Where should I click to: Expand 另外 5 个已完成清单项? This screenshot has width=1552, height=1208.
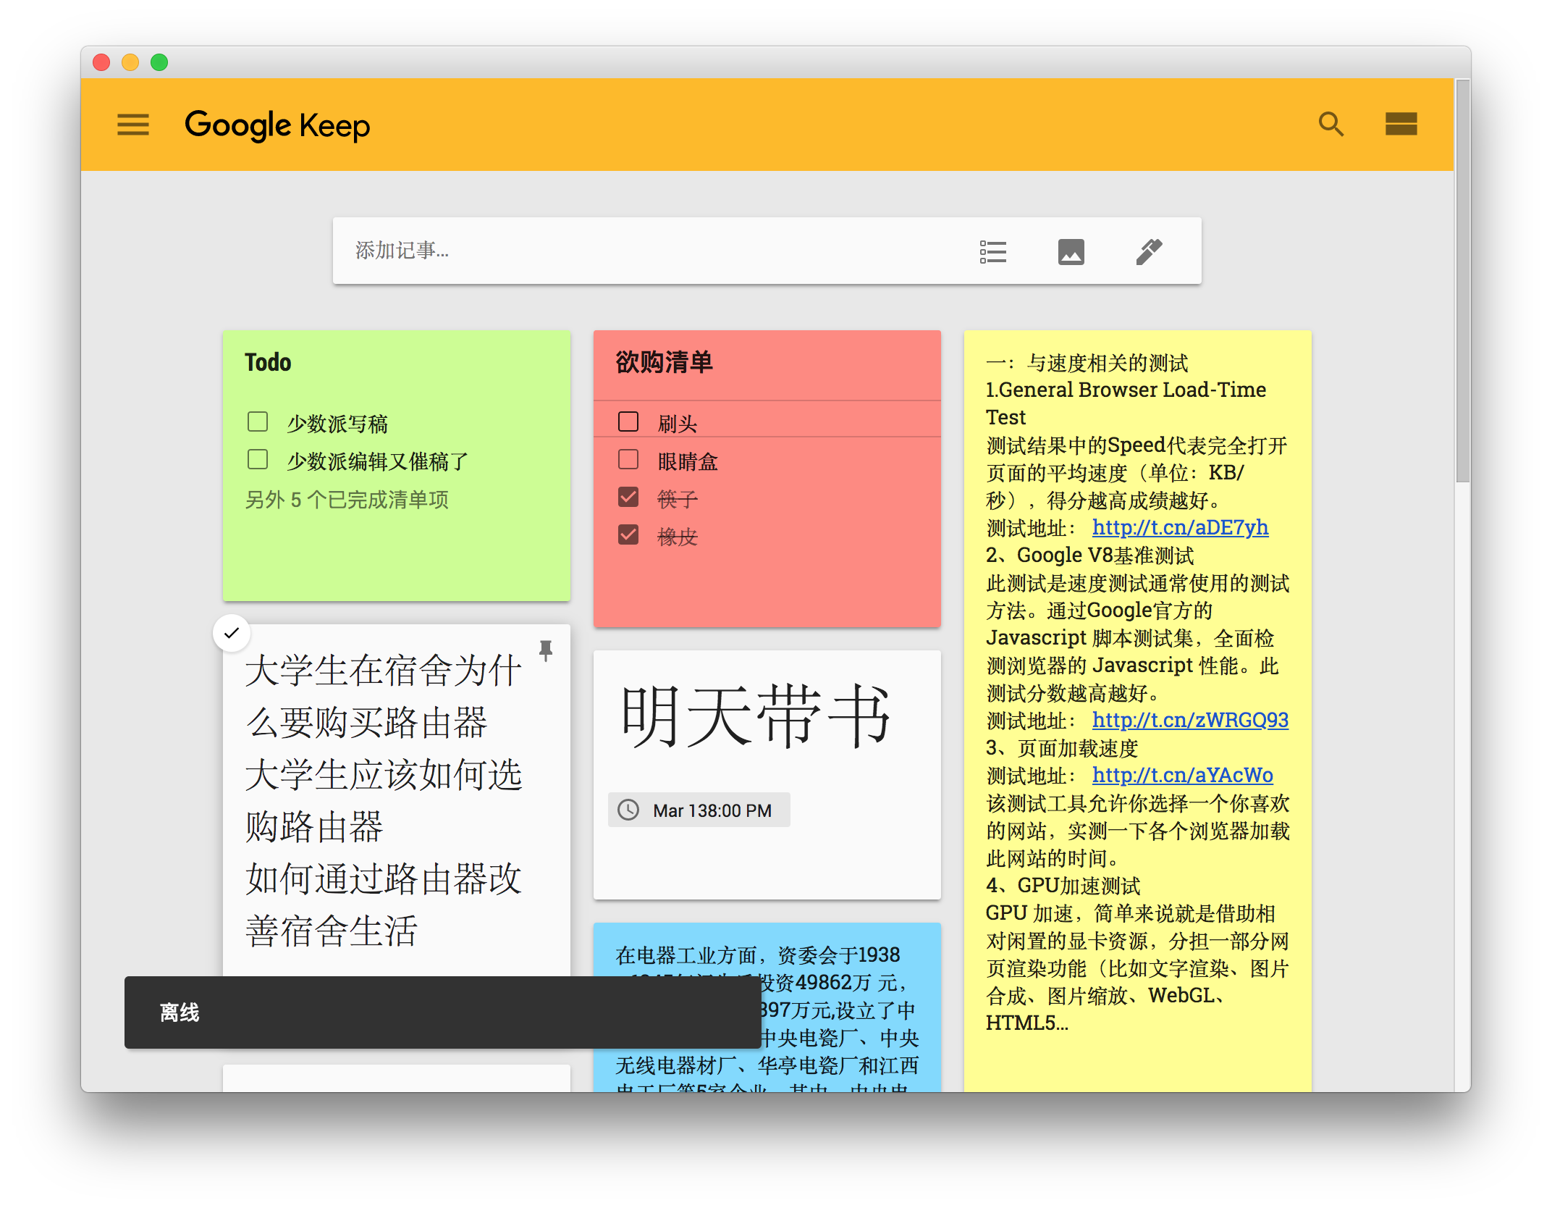tap(347, 500)
